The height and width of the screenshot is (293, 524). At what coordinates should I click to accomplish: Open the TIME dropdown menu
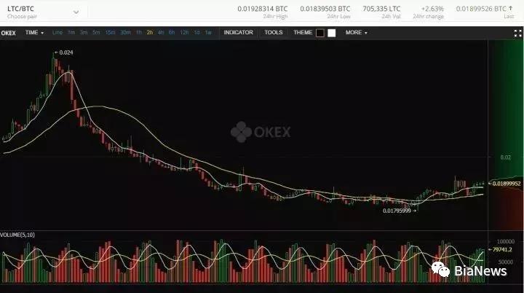pos(34,33)
